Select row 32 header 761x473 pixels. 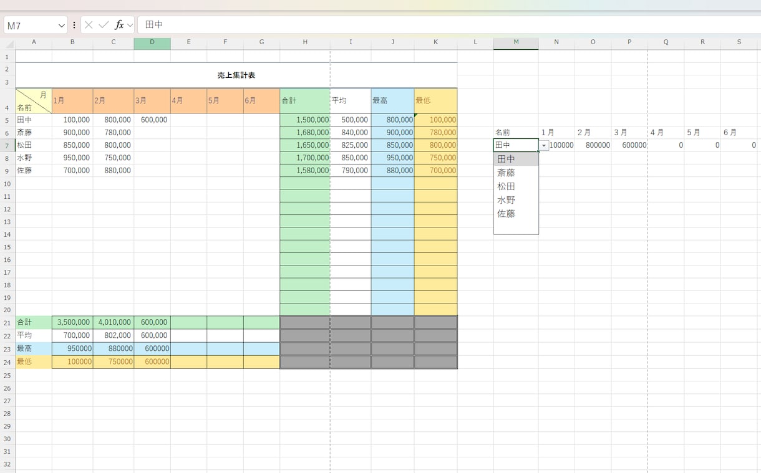tap(7, 464)
